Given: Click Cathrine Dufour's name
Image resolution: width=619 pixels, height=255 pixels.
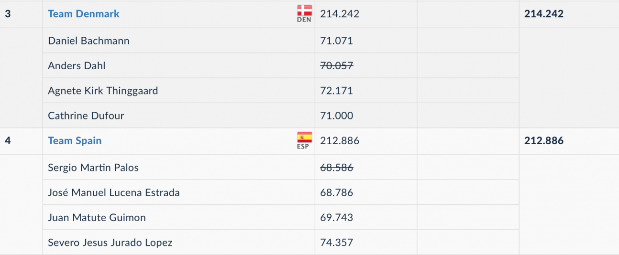Looking at the screenshot, I should 86,116.
